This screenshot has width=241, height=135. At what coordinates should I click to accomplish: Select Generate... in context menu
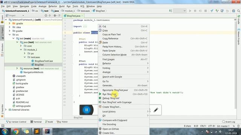pyautogui.click(x=124, y=85)
